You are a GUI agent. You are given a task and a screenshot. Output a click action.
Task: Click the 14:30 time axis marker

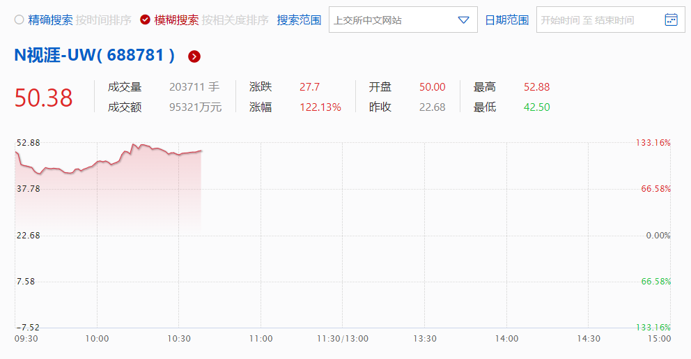click(589, 339)
